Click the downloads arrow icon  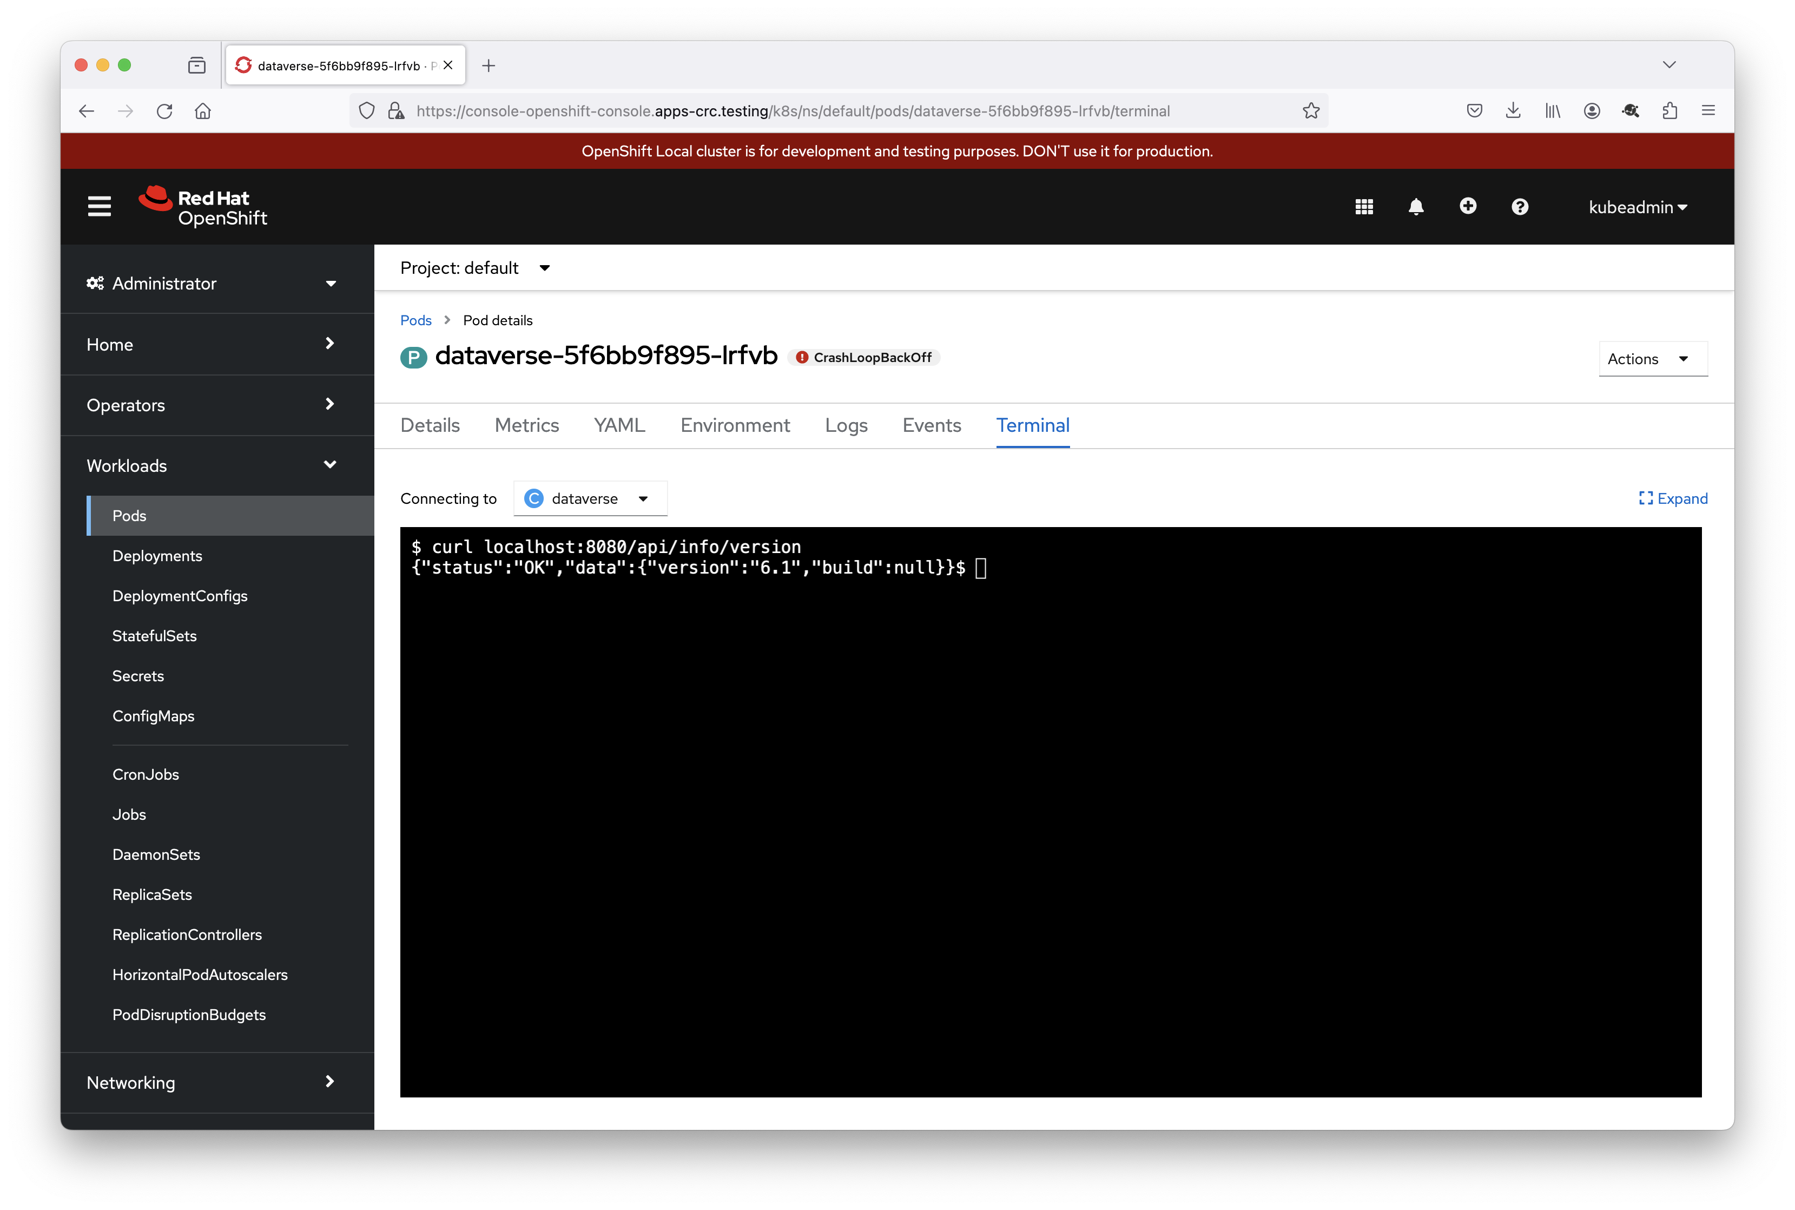pyautogui.click(x=1513, y=111)
